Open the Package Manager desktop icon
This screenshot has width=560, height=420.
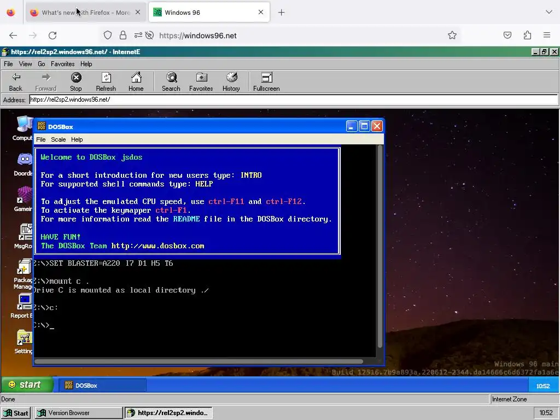coord(24,275)
